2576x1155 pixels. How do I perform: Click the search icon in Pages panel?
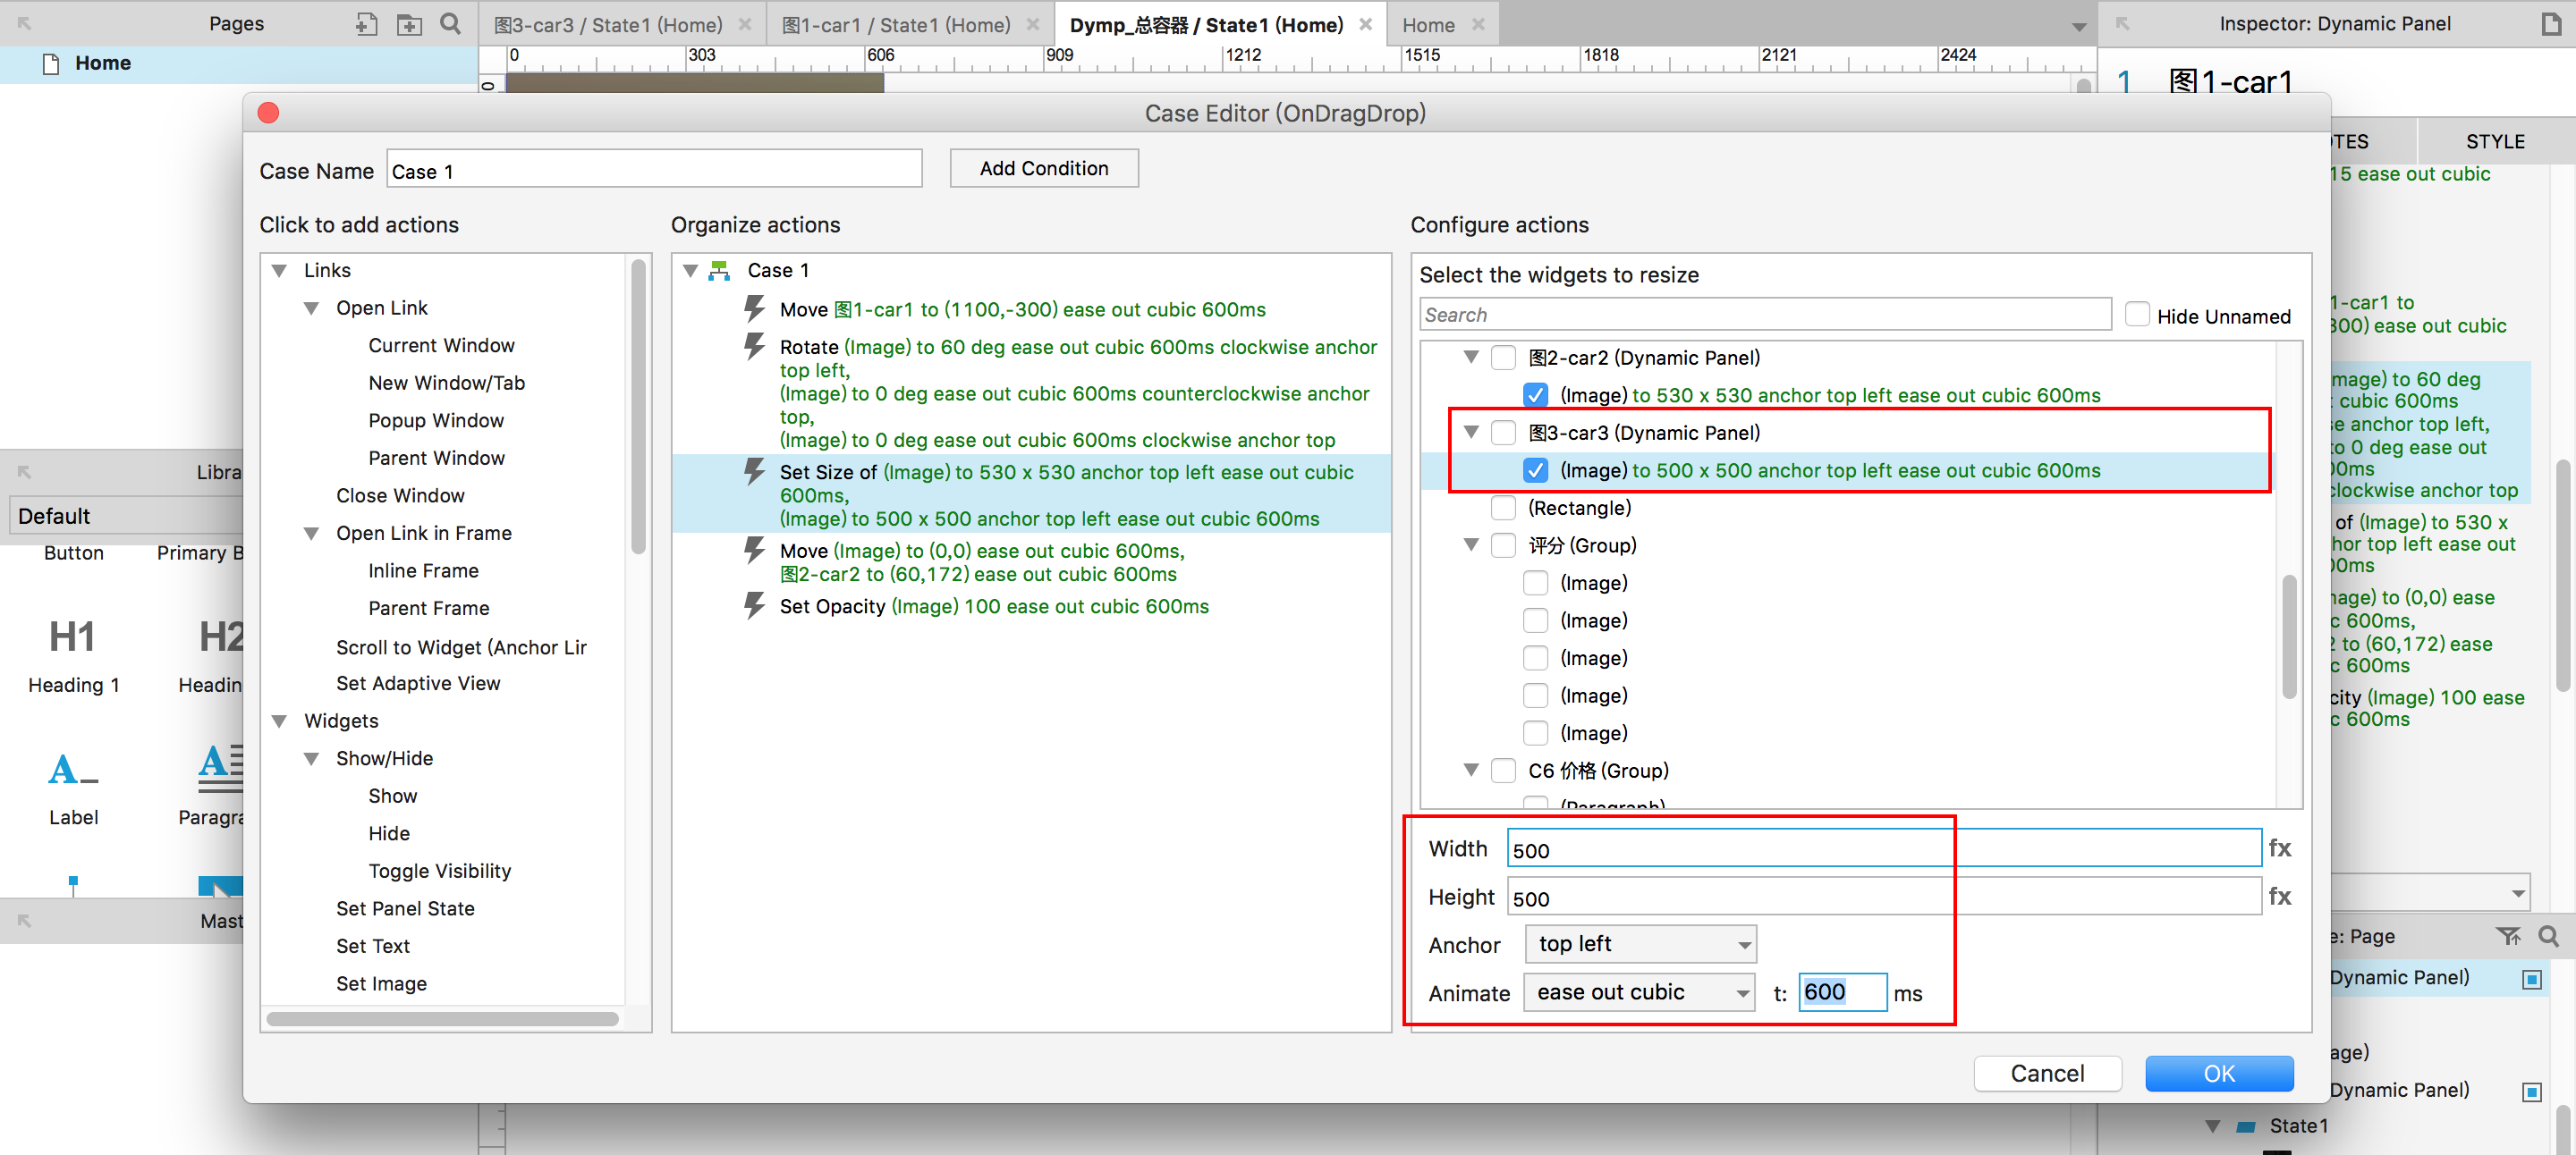(451, 24)
